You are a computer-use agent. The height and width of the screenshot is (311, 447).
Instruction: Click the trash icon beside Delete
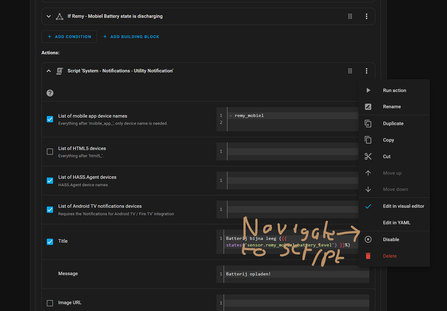[368, 256]
